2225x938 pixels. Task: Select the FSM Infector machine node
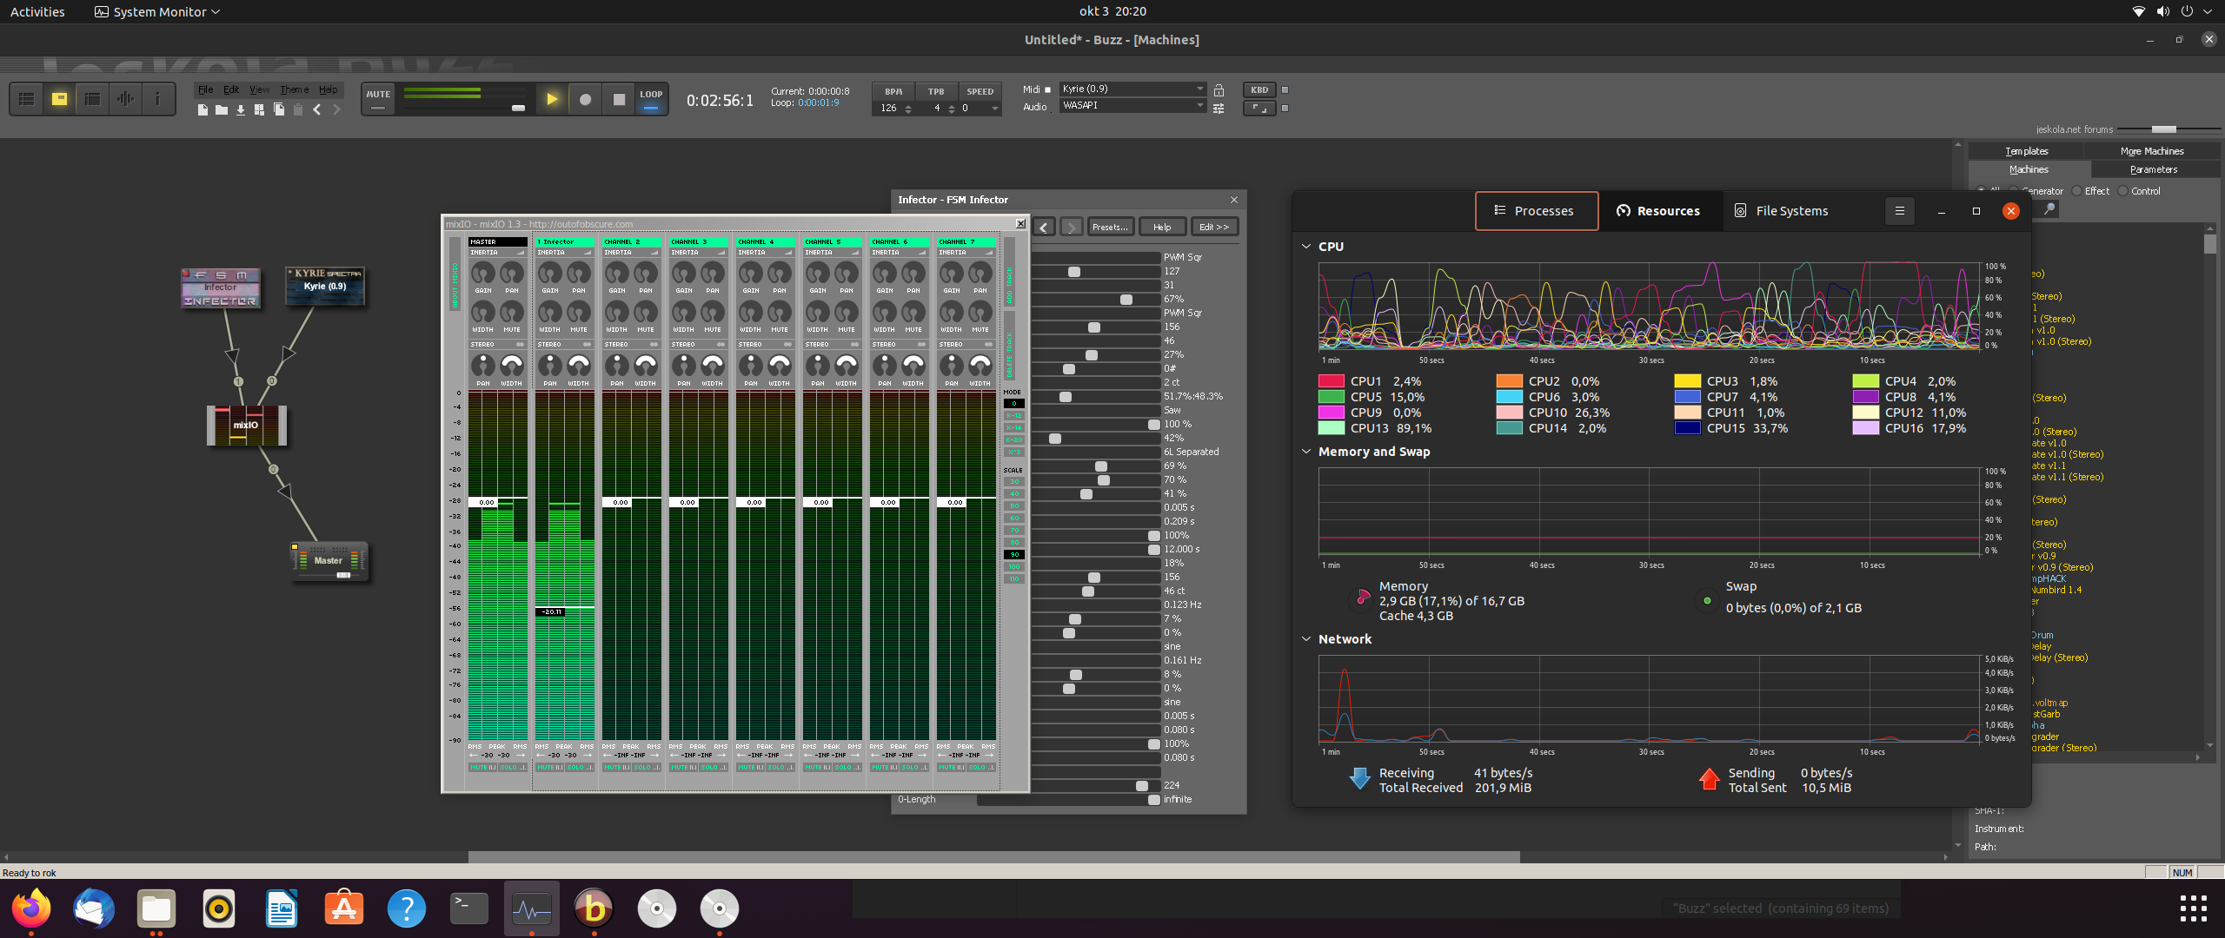point(221,287)
